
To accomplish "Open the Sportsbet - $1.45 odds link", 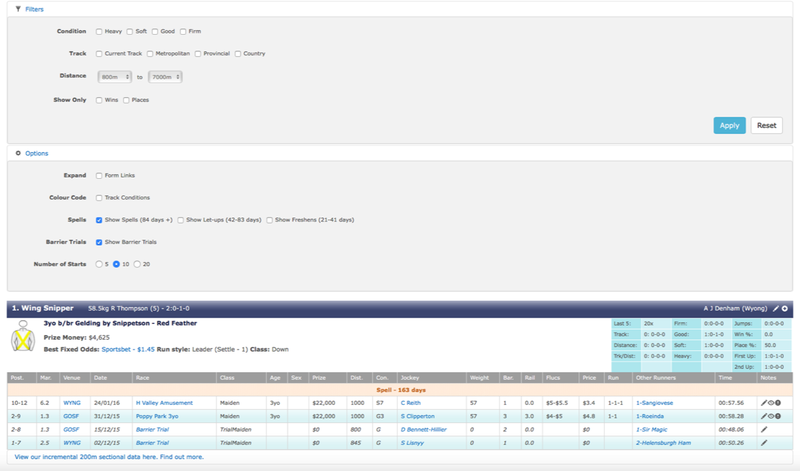I will pyautogui.click(x=128, y=349).
